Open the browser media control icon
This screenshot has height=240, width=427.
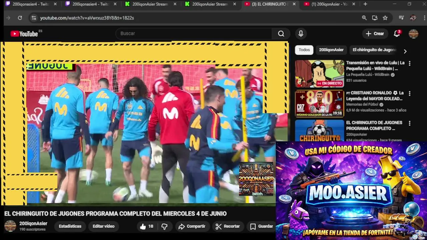click(x=401, y=18)
